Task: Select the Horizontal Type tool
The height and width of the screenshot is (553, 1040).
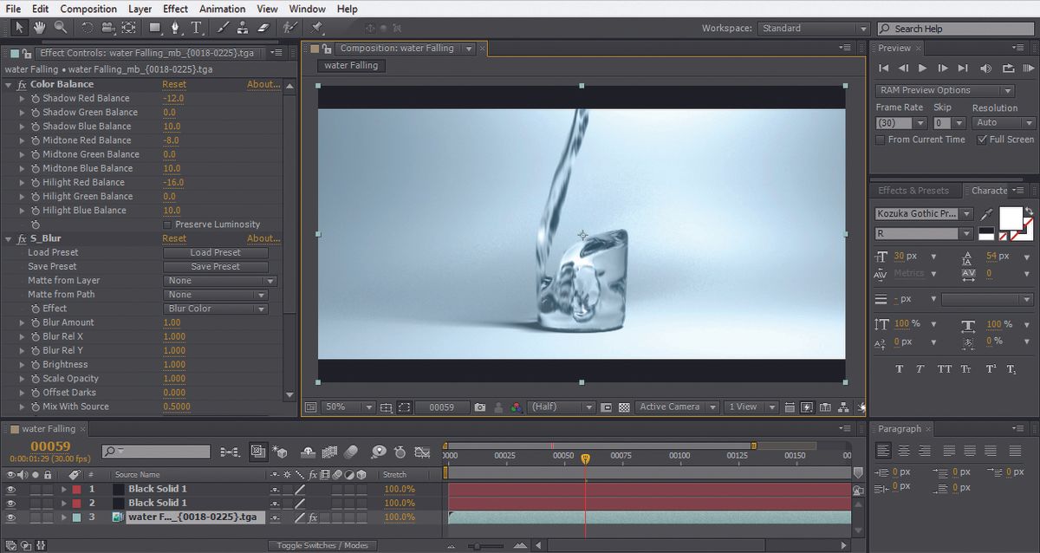Action: click(x=197, y=28)
